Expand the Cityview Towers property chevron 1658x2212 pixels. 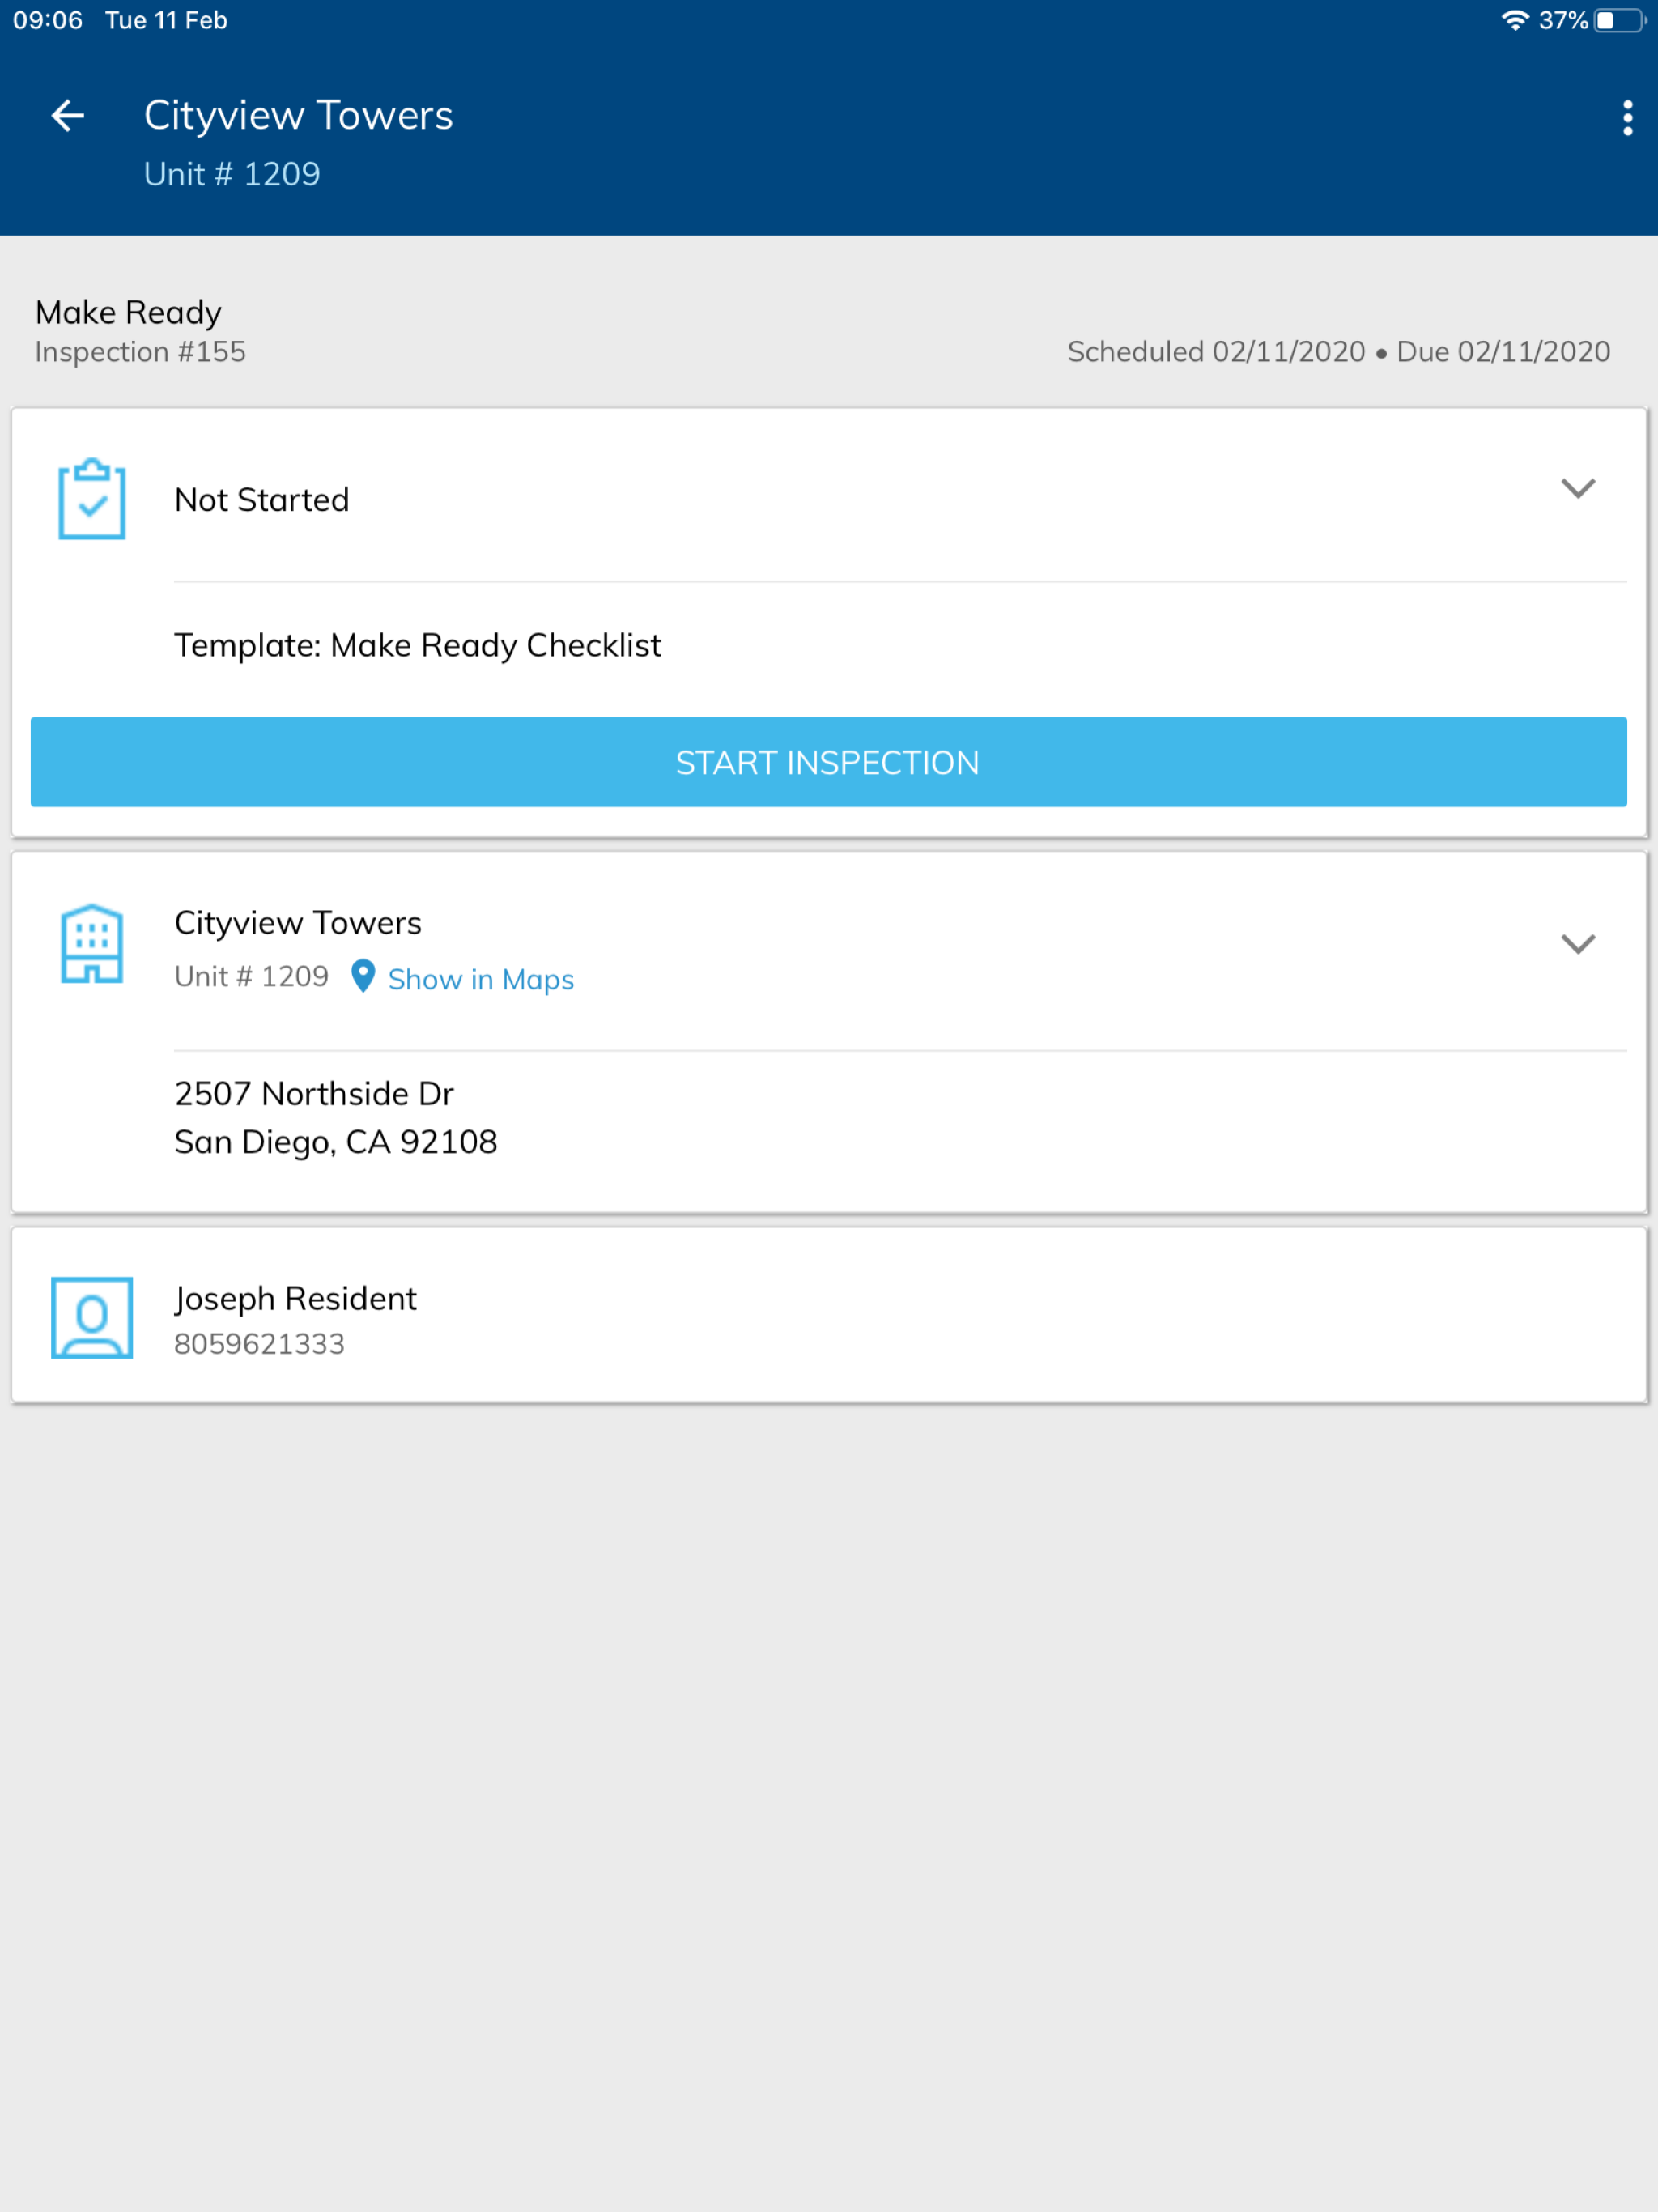pyautogui.click(x=1578, y=944)
